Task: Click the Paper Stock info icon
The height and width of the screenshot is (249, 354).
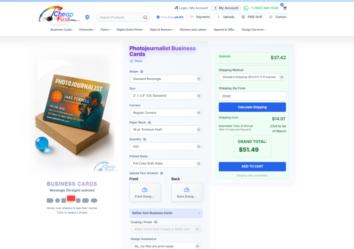Action: (x=149, y=123)
